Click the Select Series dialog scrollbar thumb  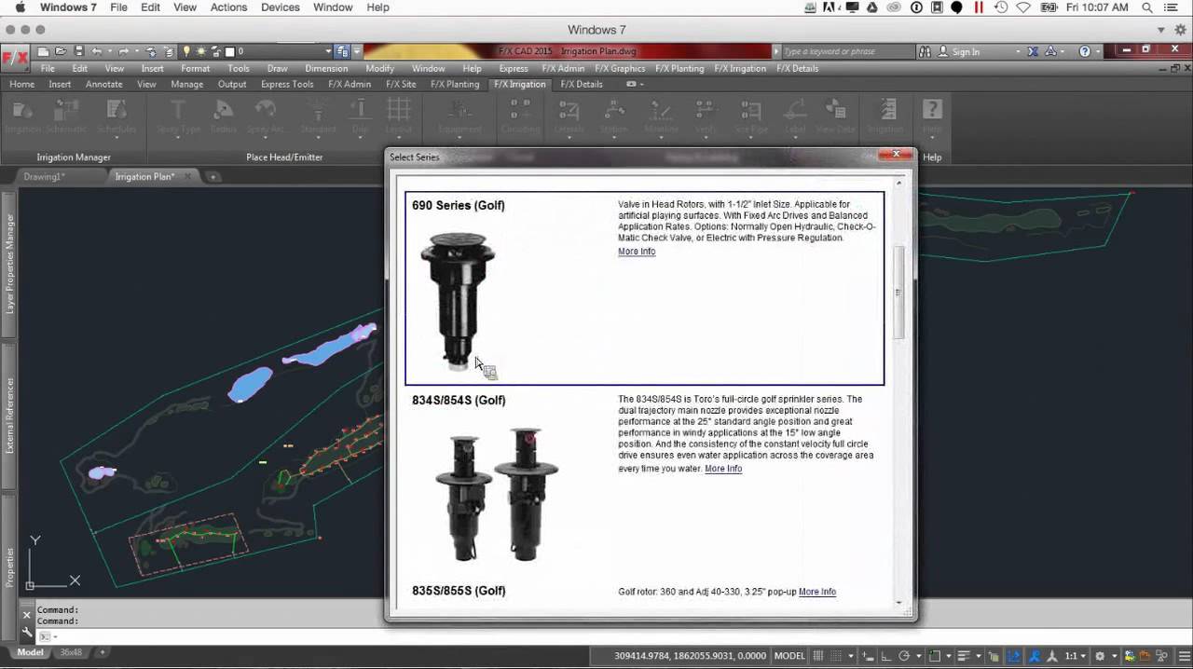click(x=898, y=293)
